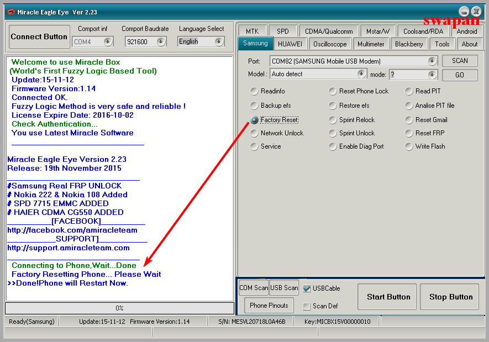Screen dimensions: 489x342
Task: Select the Service radio button
Action: click(x=254, y=146)
